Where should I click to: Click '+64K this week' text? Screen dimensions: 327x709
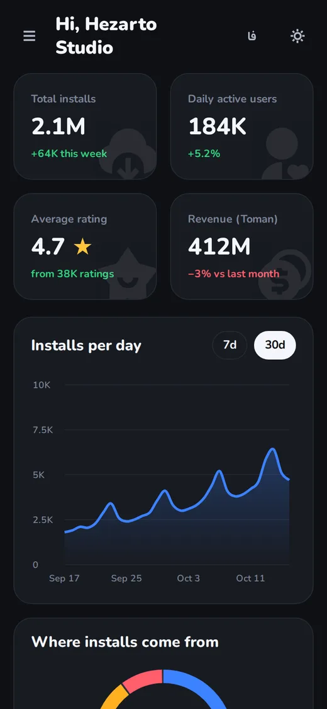tap(69, 153)
